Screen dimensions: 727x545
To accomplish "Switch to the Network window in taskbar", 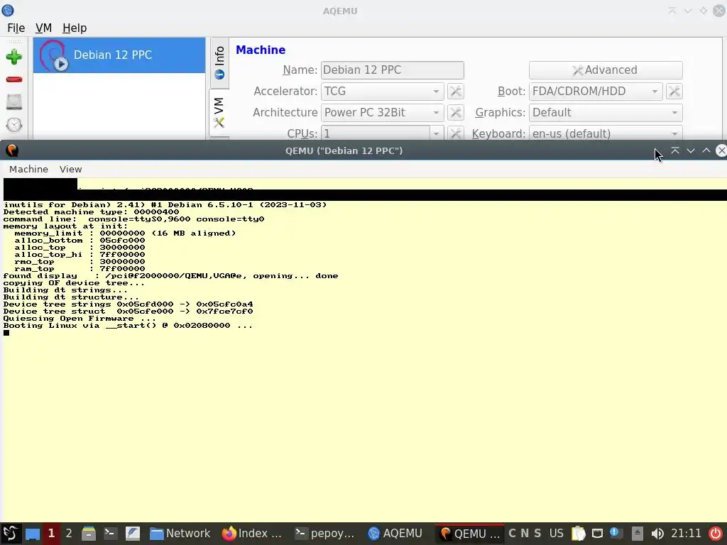I will coord(180,534).
